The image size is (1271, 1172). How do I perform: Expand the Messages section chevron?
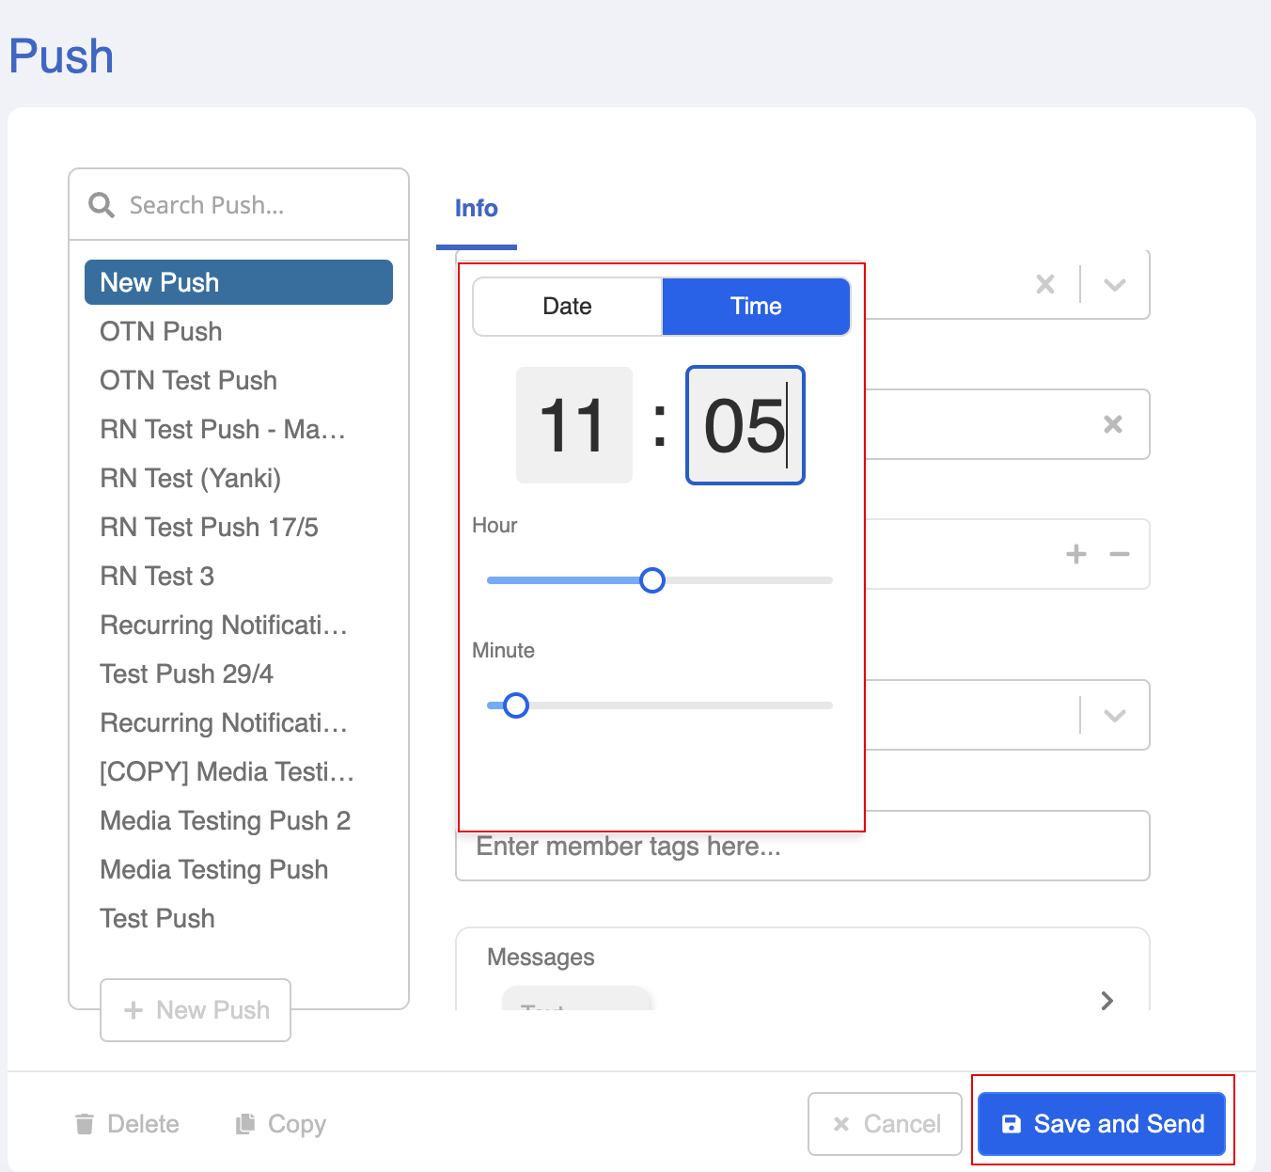[1106, 1000]
